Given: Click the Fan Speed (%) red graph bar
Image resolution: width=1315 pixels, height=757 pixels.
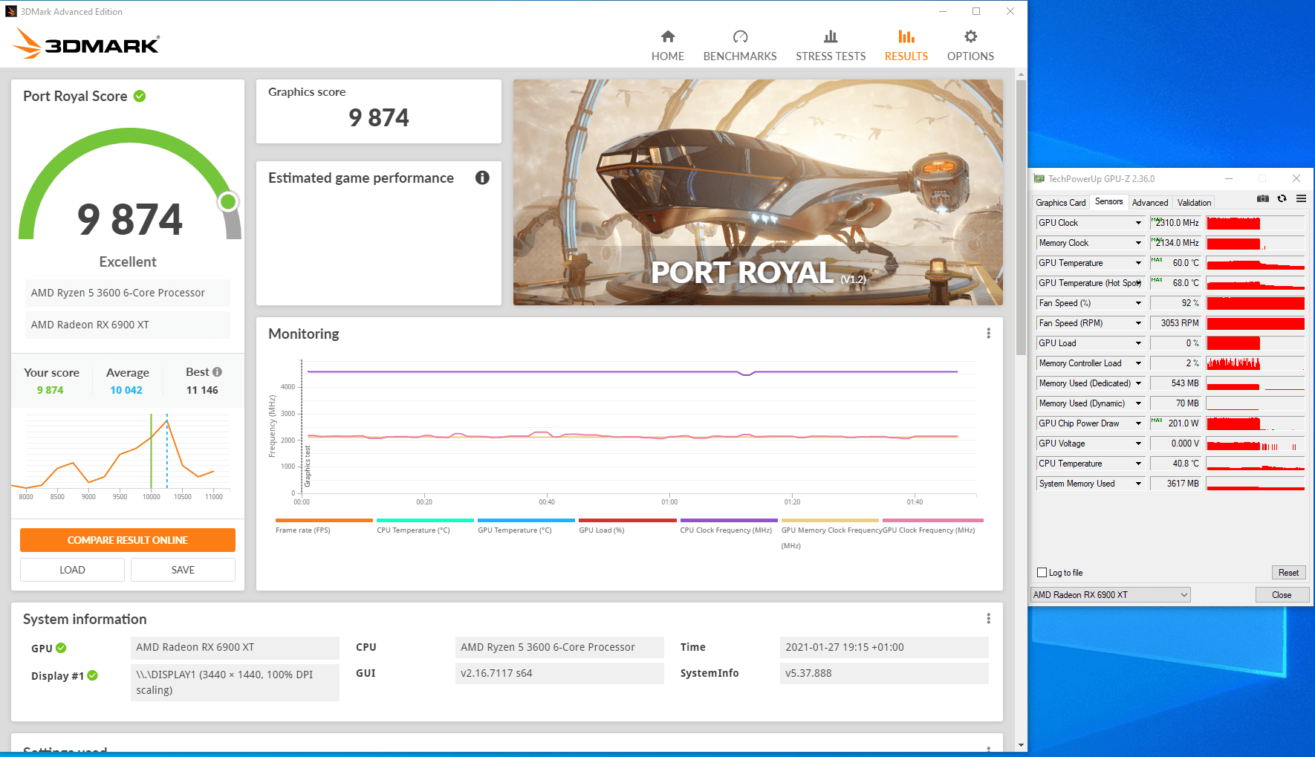Looking at the screenshot, I should tap(1255, 303).
